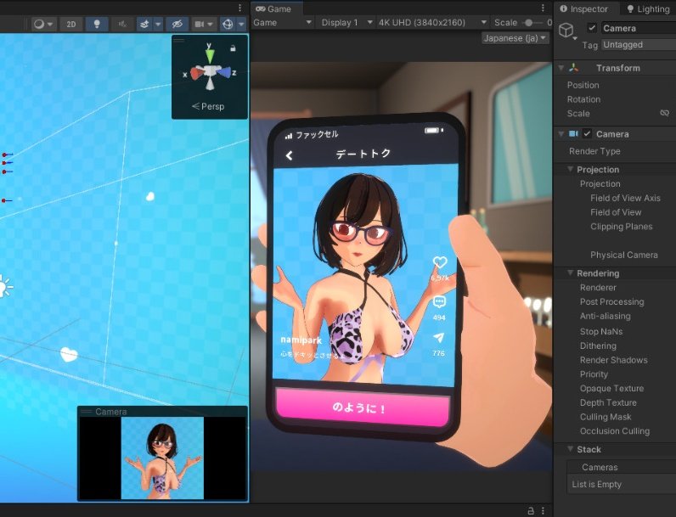The image size is (676, 517).
Task: Open the GameObject cube icon picker
Action: pyautogui.click(x=566, y=31)
